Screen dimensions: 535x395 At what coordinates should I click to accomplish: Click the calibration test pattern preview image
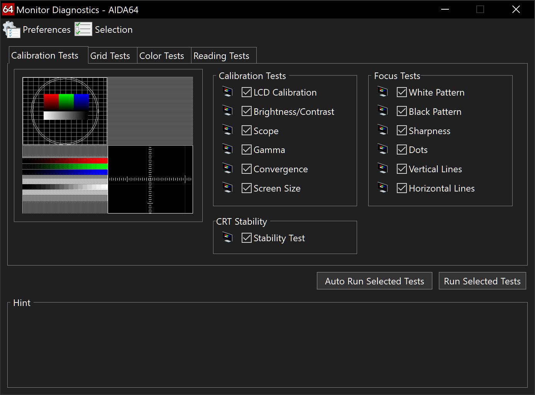(x=108, y=145)
